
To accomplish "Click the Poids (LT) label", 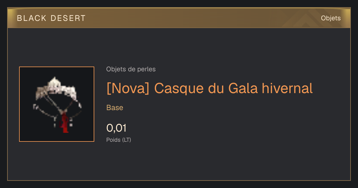I will (119, 140).
